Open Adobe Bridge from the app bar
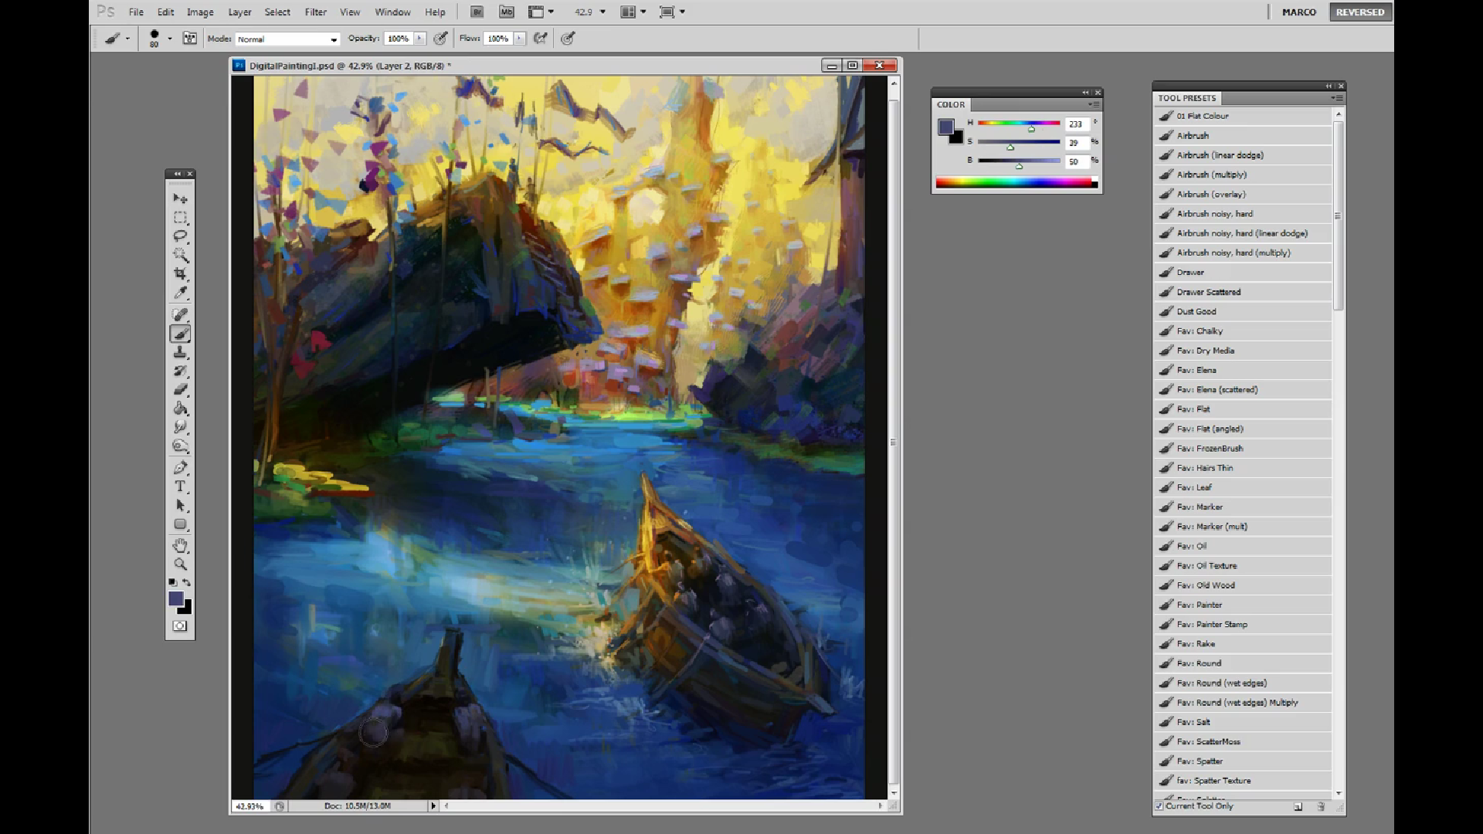Screen dimensions: 1483x834 coord(477,12)
